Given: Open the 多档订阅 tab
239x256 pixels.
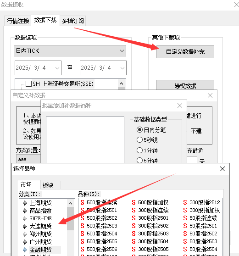Looking at the screenshot, I should (73, 21).
